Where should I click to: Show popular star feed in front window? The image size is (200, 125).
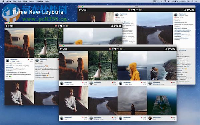113,49
